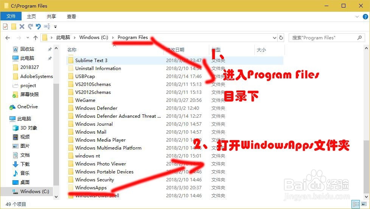The width and height of the screenshot is (370, 209).
Task: Click the Windows Mail folder icon
Action: coord(70,132)
